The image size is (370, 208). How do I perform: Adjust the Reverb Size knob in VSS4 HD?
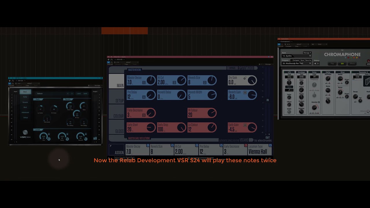(212, 80)
